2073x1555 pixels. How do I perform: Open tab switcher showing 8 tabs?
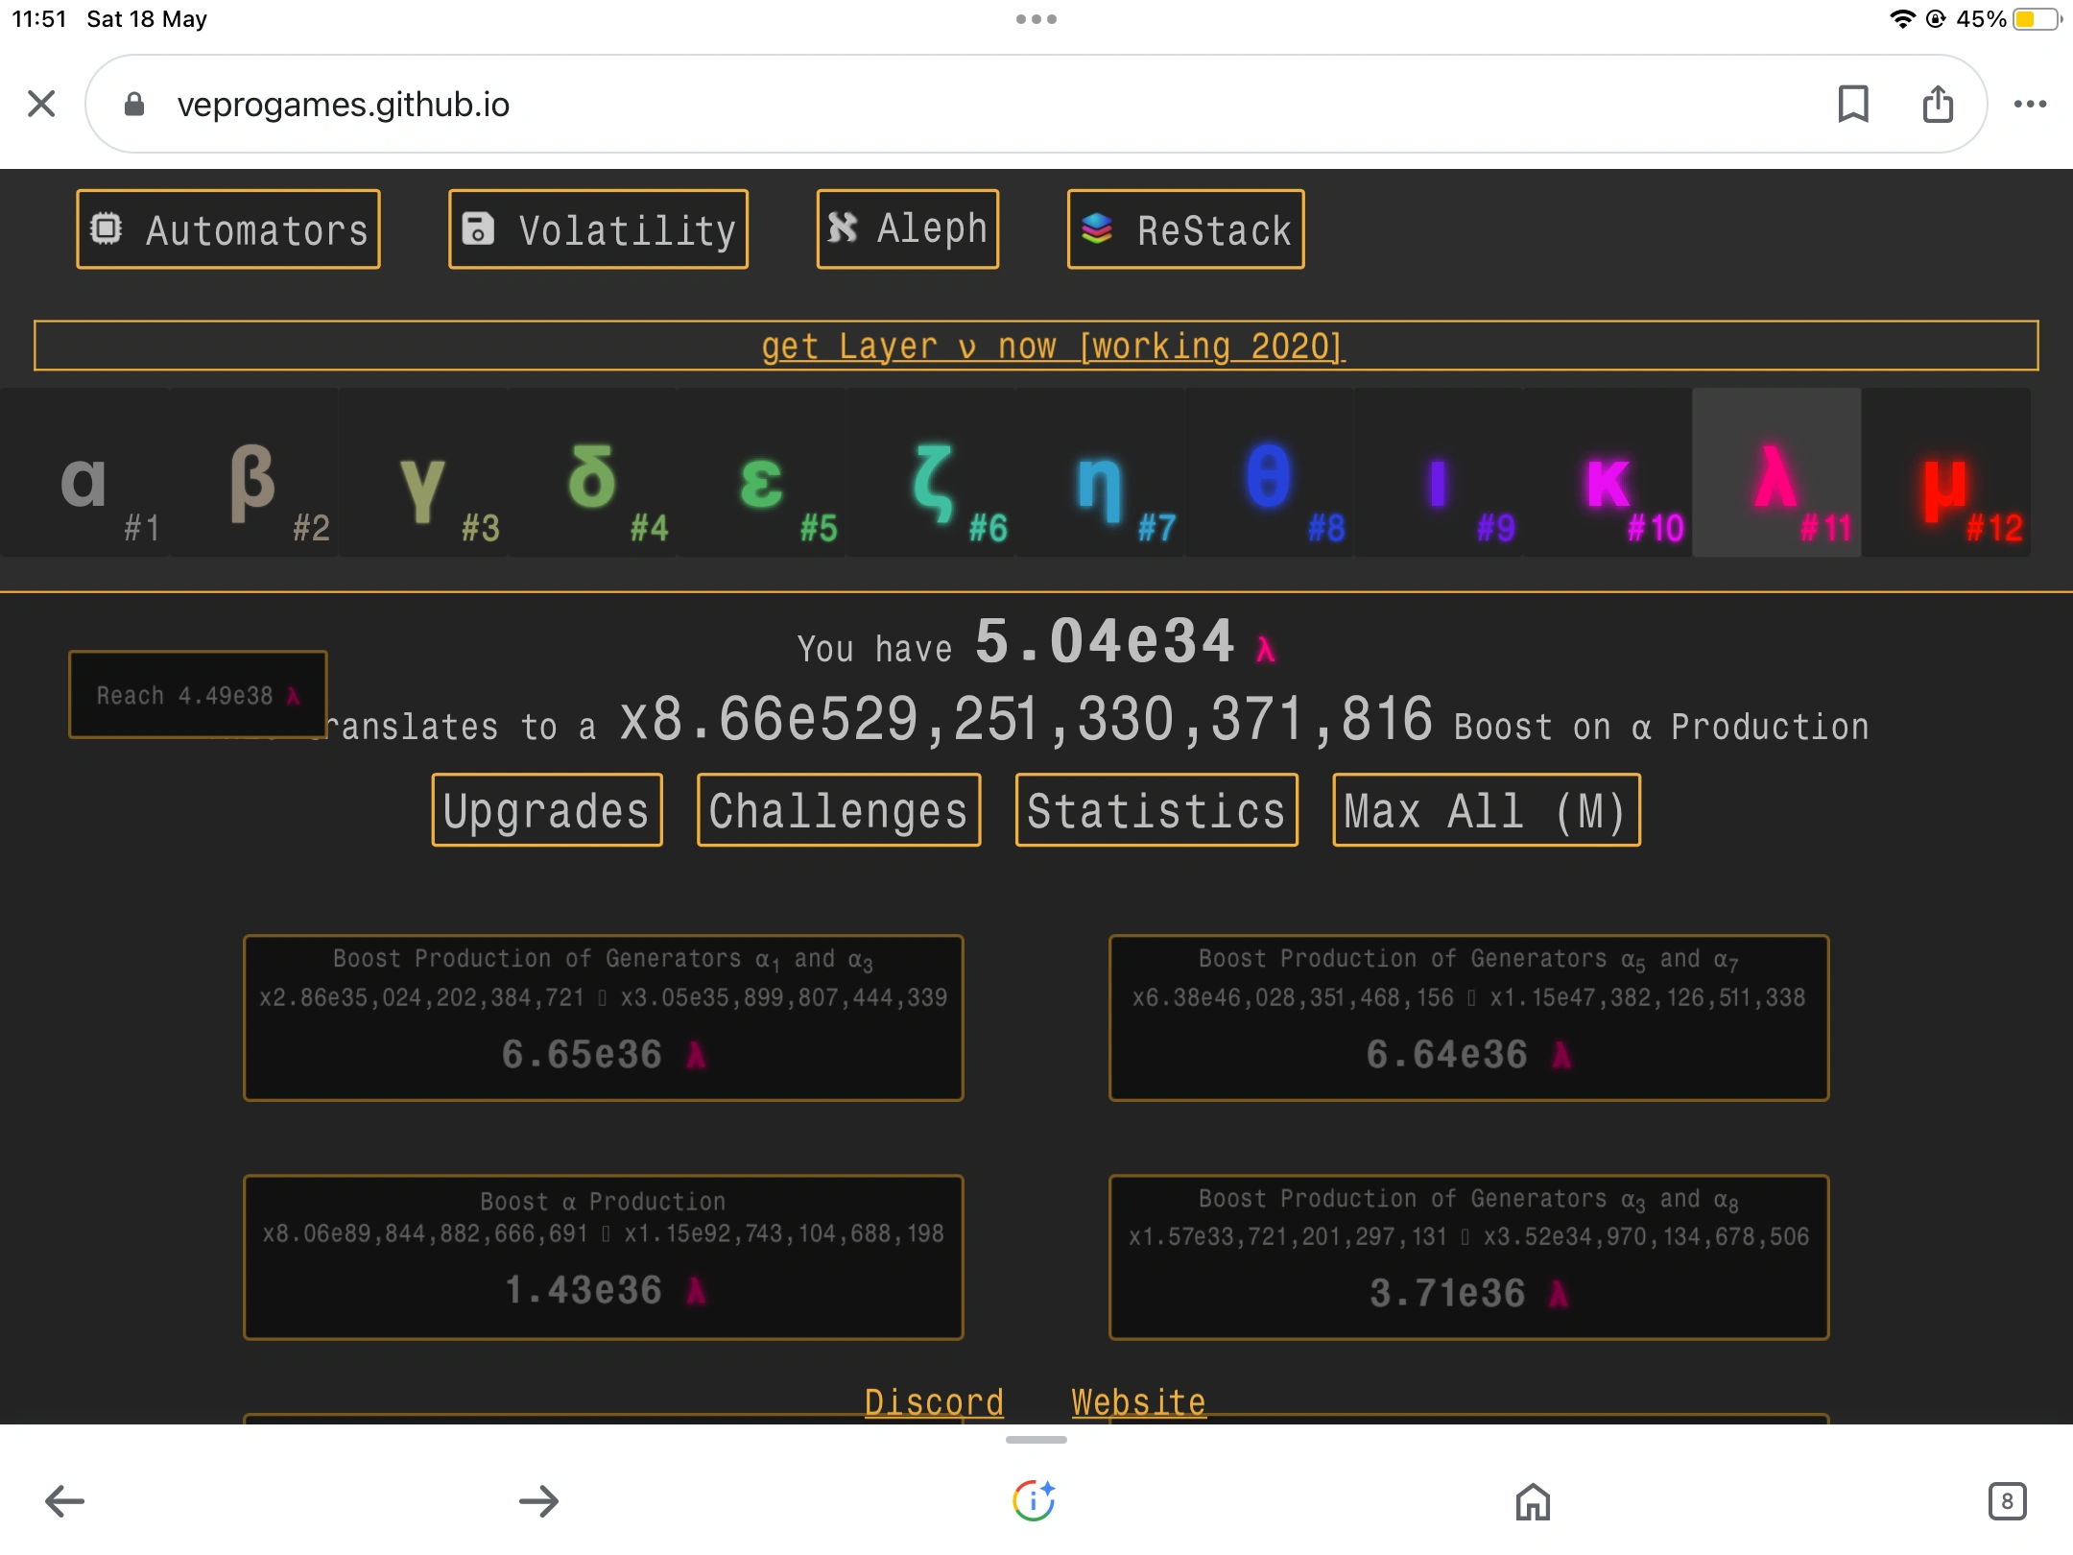click(2006, 1501)
